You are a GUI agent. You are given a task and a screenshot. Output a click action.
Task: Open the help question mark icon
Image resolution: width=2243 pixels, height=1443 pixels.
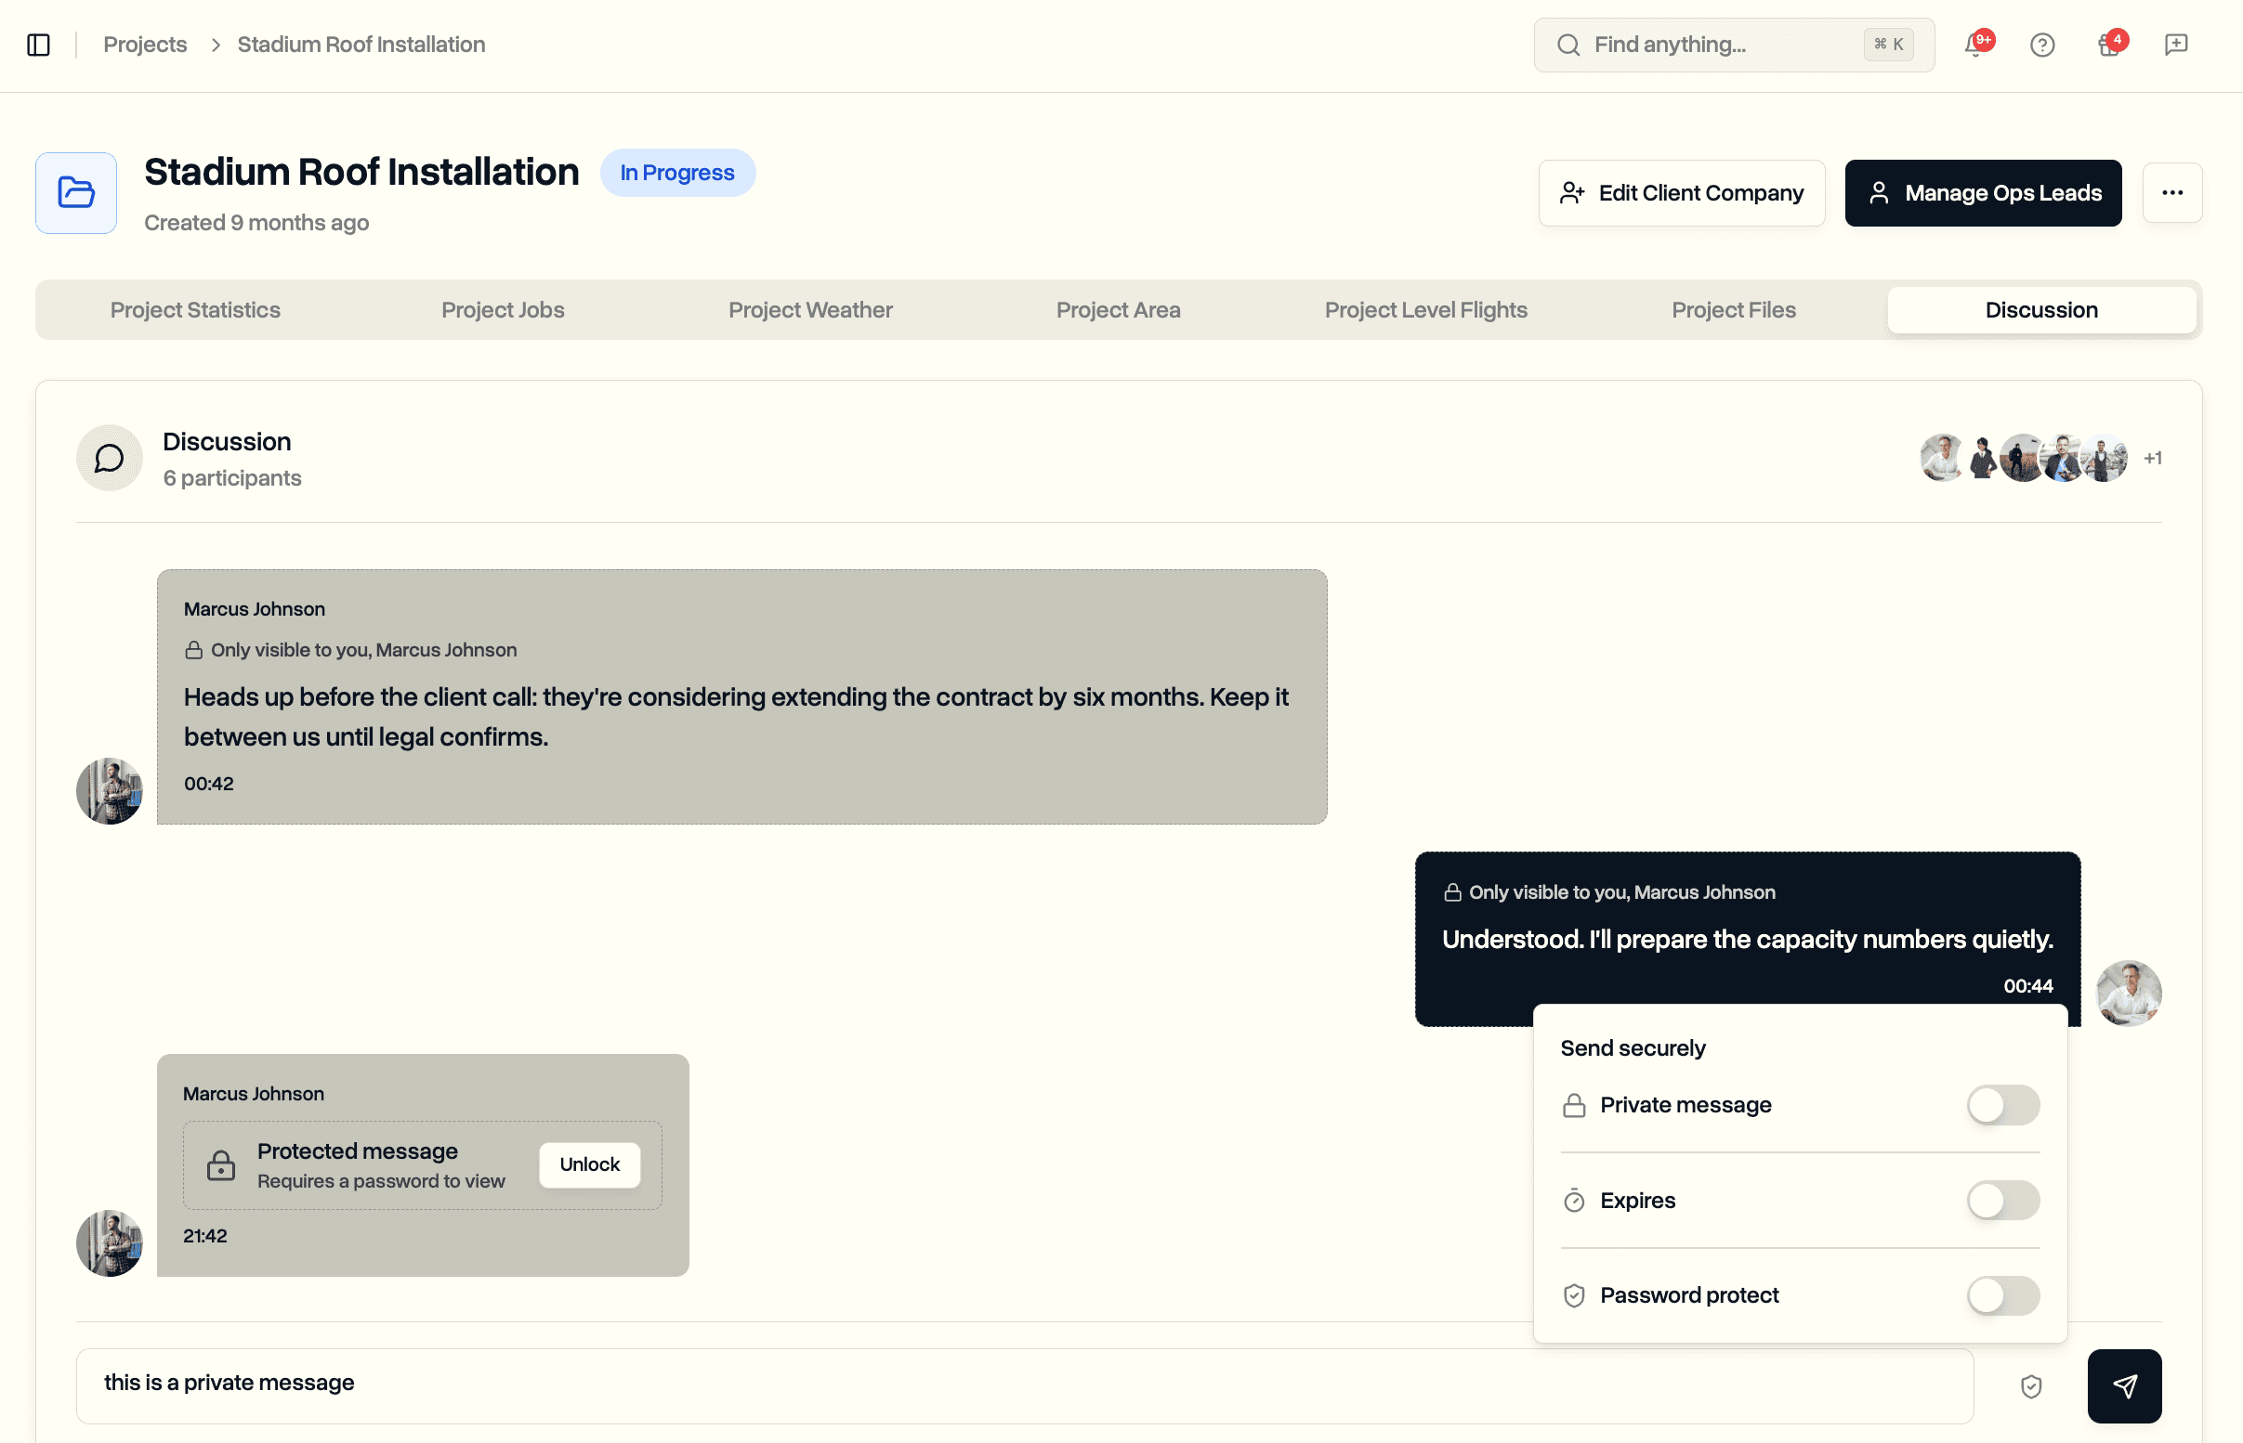tap(2042, 45)
